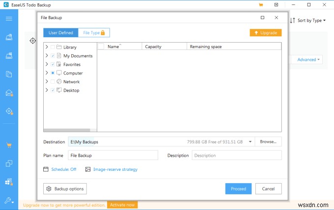The image size is (334, 210).
Task: Open the hamburger menu in sidebar
Action: (9, 19)
